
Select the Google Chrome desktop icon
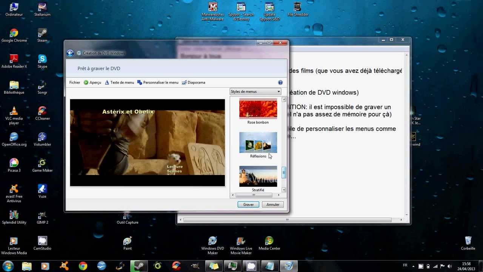click(14, 36)
